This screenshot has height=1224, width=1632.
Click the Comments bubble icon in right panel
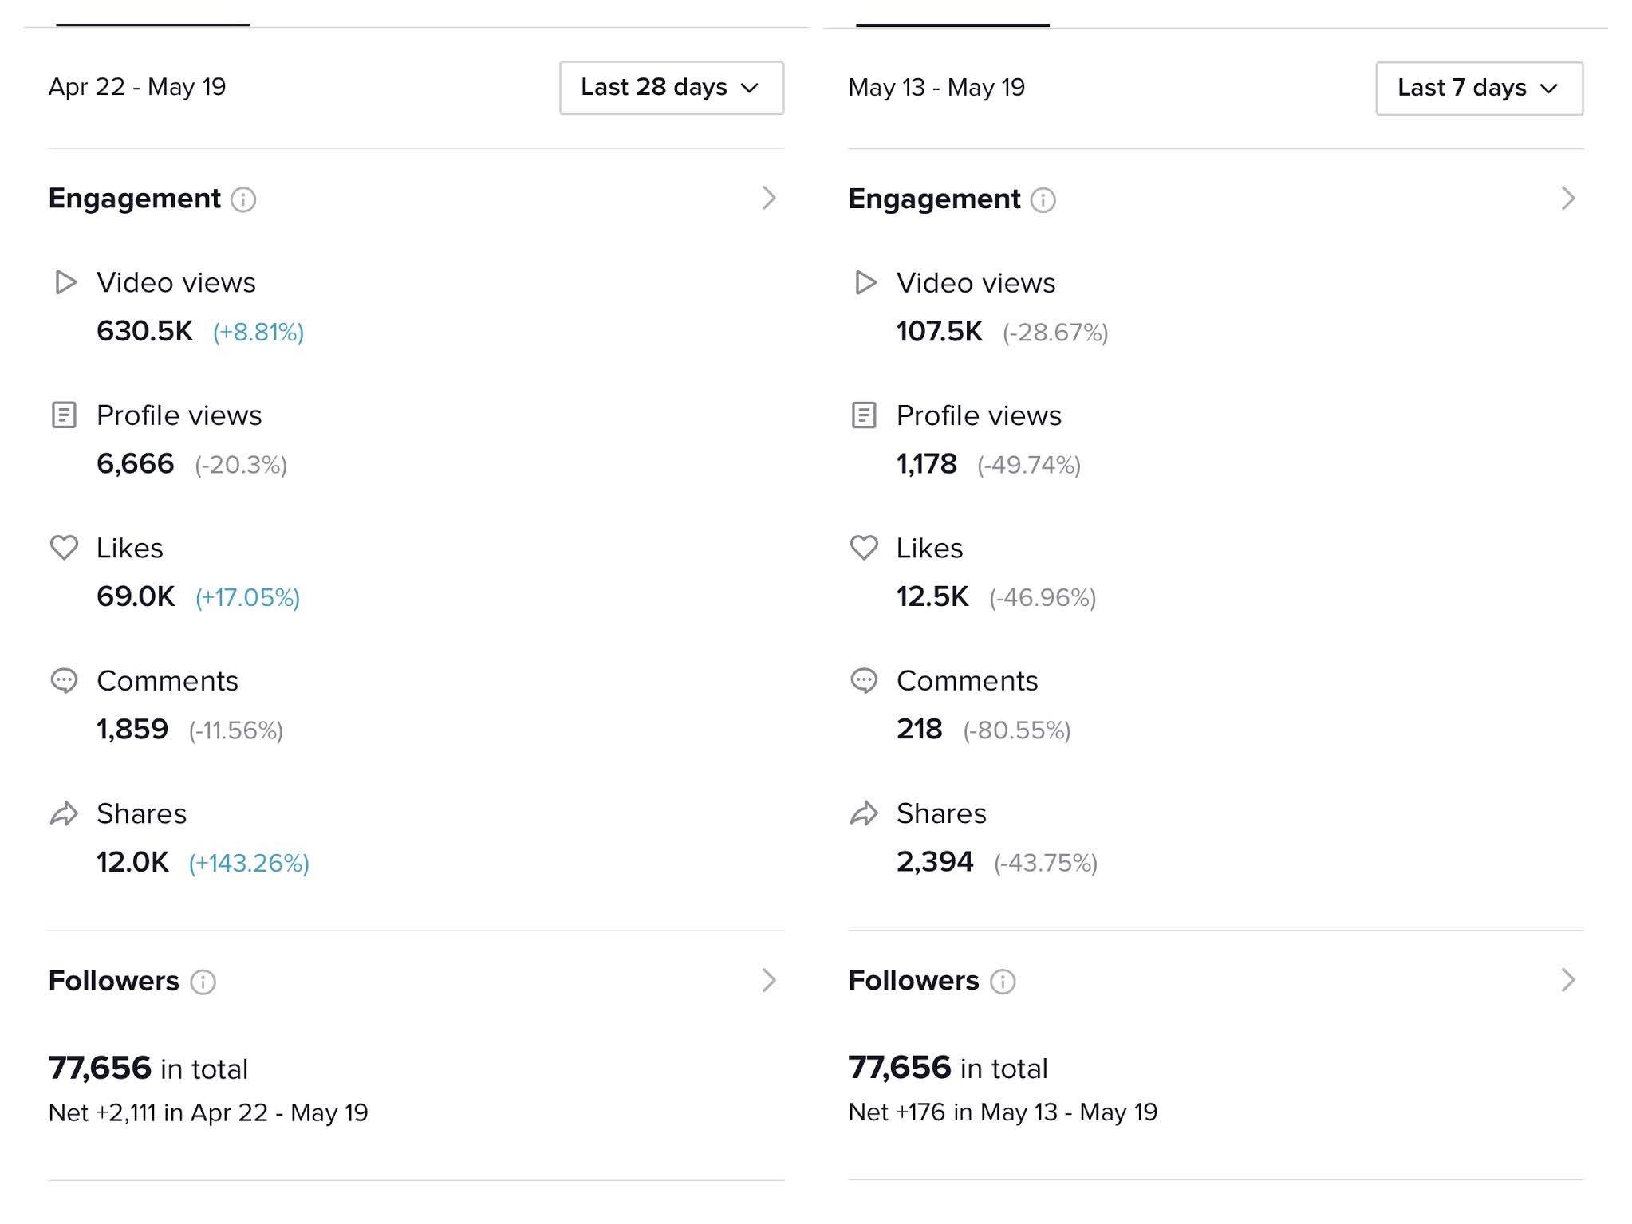click(864, 680)
